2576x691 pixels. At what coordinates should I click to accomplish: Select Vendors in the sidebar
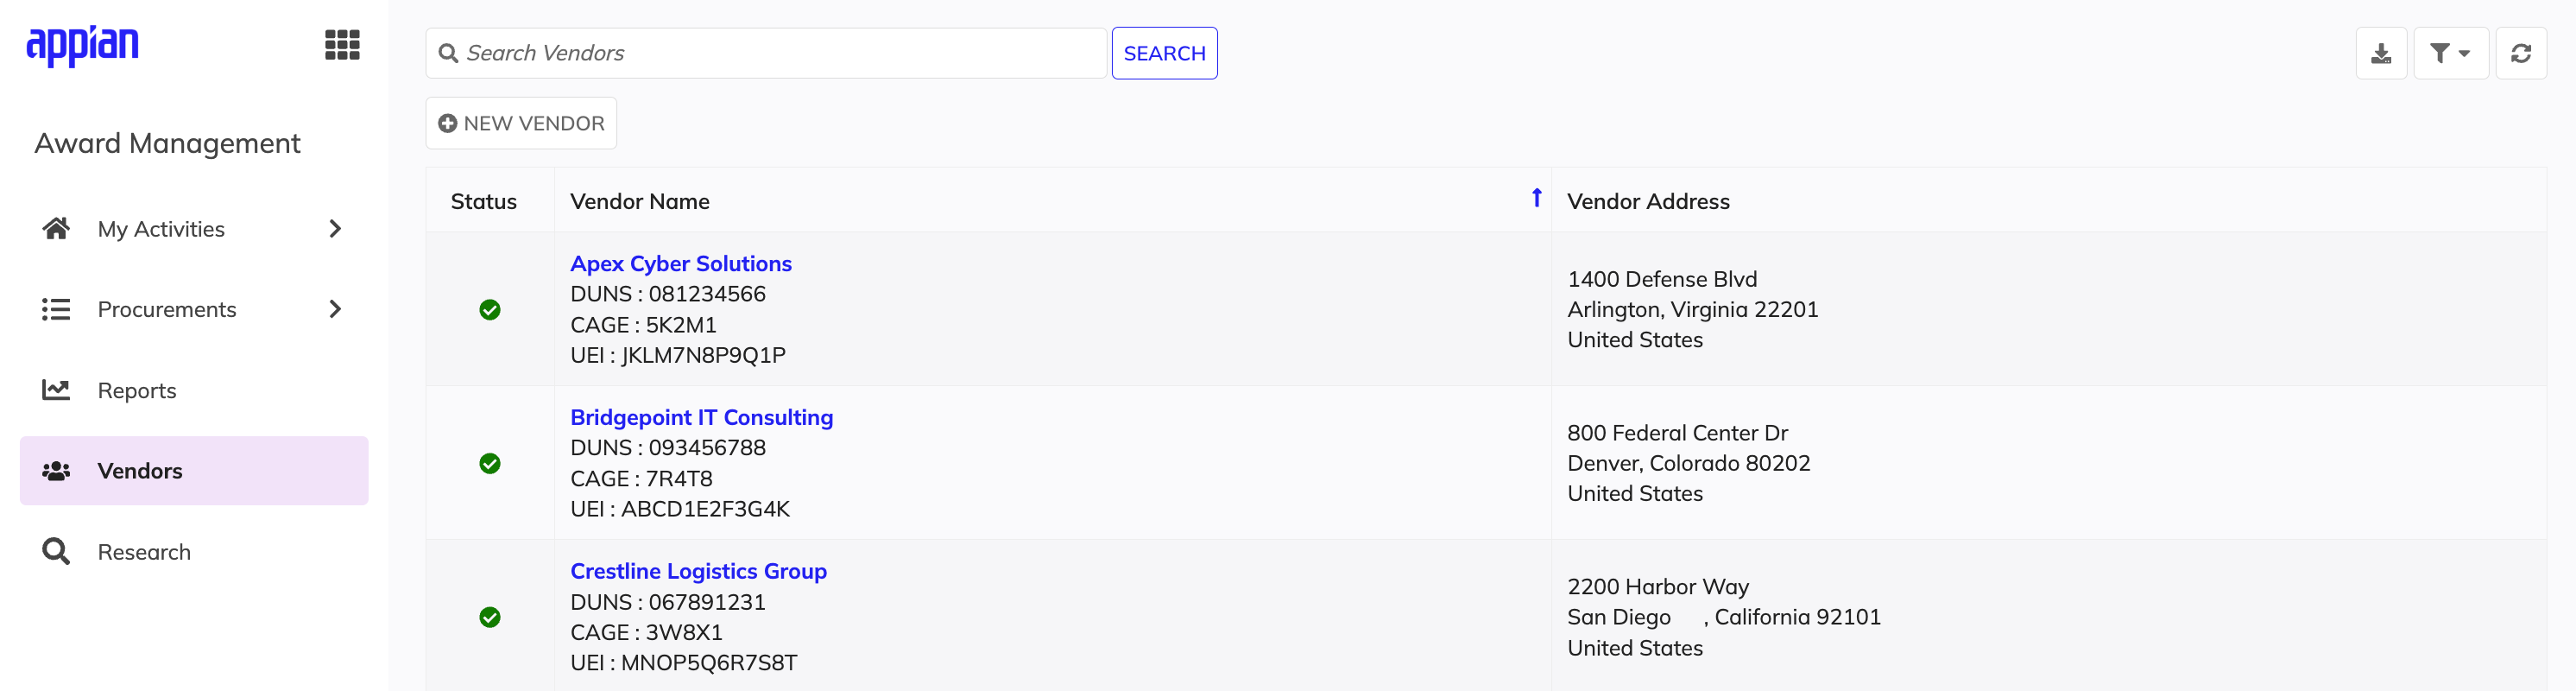click(x=193, y=471)
